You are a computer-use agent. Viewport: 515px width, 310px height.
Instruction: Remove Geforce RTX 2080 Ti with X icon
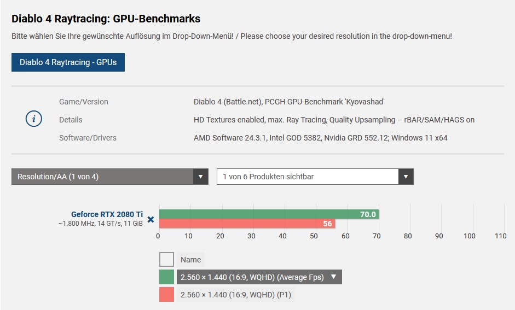151,219
